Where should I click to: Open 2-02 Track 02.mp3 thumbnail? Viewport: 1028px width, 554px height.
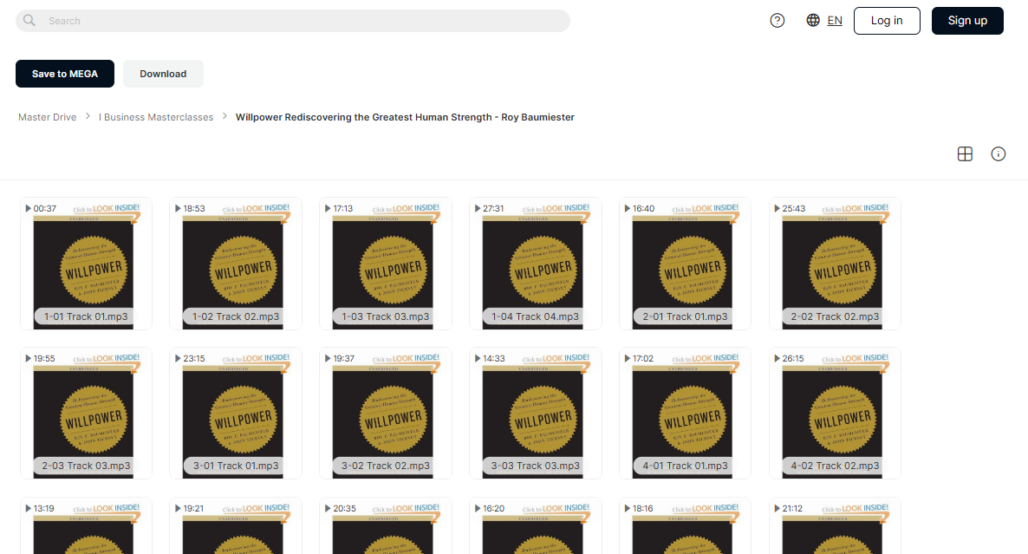click(836, 264)
